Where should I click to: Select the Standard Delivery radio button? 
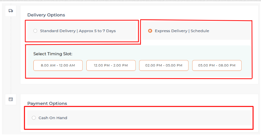pos(35,31)
